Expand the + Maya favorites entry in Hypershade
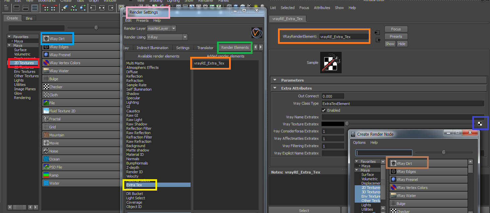 tap(12, 41)
